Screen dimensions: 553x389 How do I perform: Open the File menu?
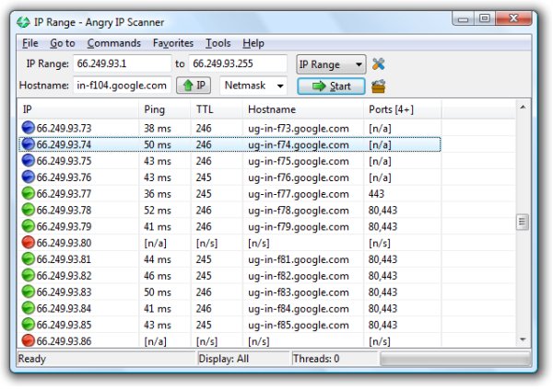click(x=30, y=43)
